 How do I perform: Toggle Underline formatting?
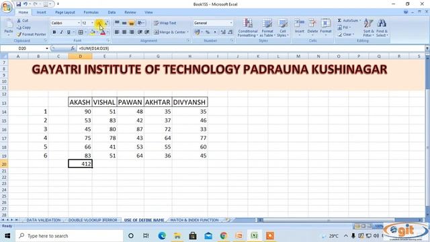(x=69, y=32)
